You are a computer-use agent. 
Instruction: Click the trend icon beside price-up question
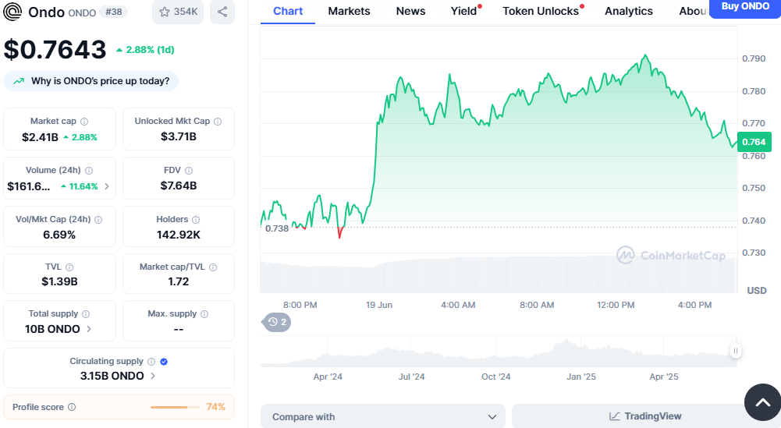[x=19, y=81]
